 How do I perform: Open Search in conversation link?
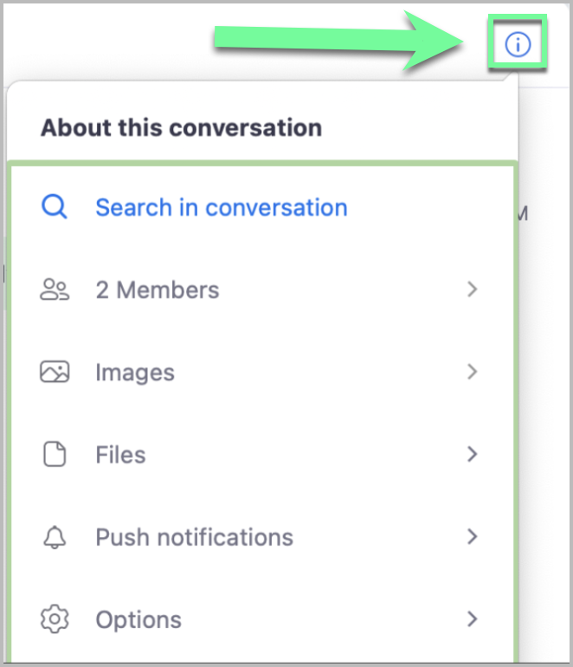tap(221, 207)
